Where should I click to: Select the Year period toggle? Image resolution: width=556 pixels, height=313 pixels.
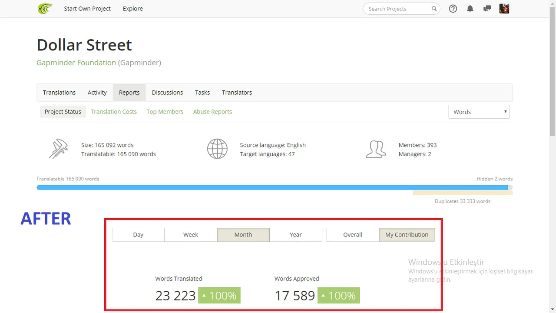point(296,235)
